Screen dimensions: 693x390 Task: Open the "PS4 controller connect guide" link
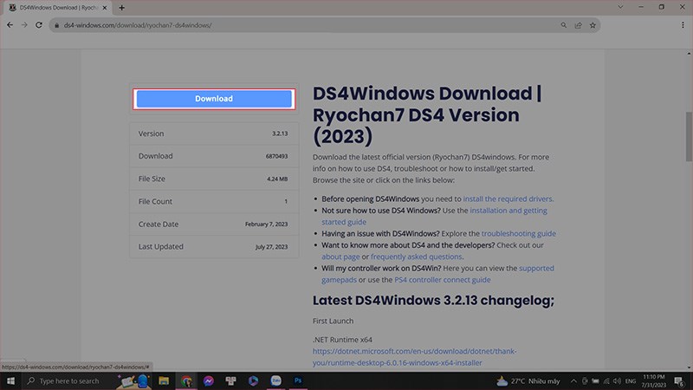[443, 280]
